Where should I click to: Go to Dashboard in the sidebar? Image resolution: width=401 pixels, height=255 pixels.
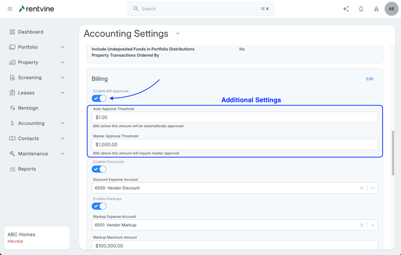click(31, 32)
